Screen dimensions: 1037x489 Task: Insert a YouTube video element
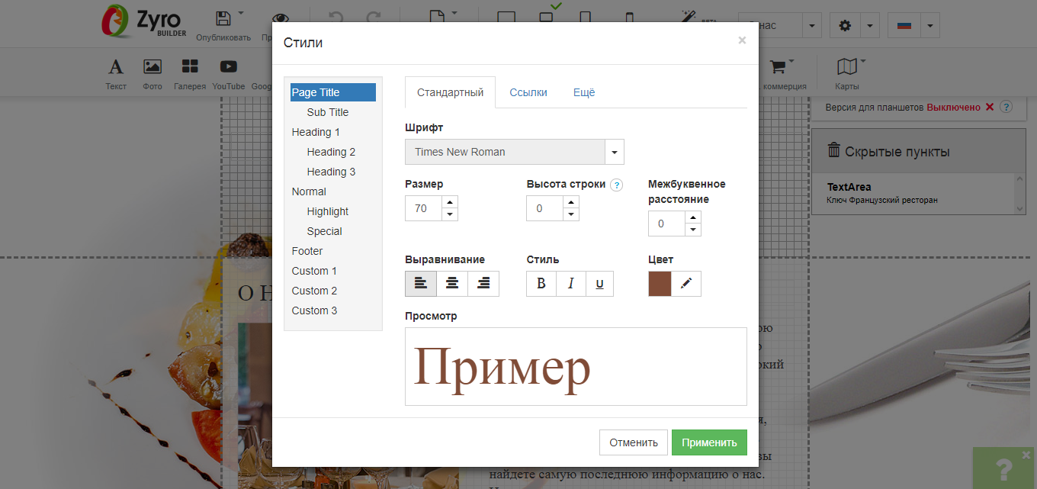tap(228, 72)
